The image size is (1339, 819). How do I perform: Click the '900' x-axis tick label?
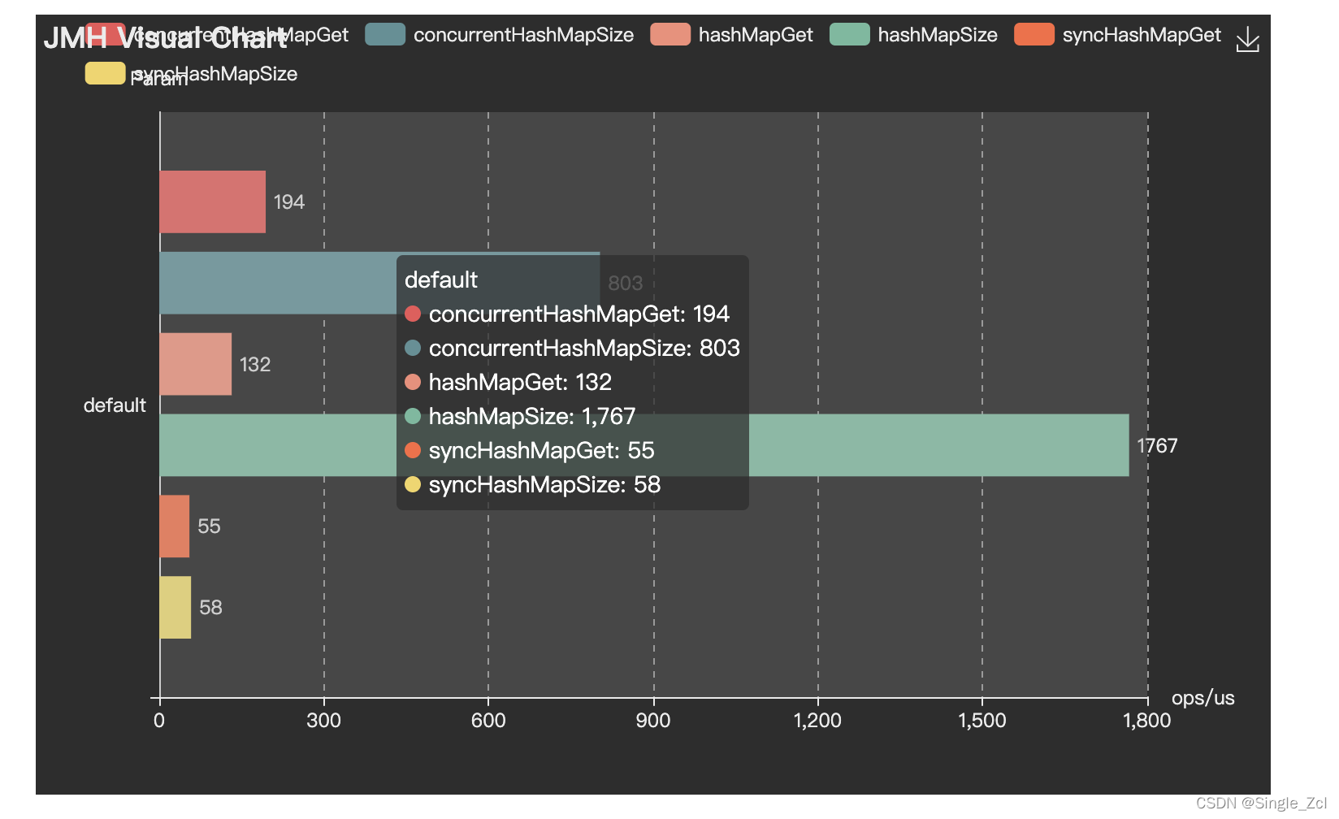[x=653, y=721]
